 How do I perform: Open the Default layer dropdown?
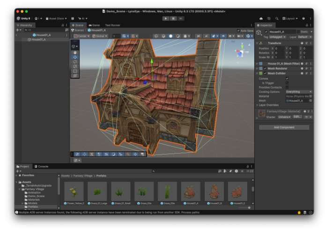click(x=305, y=37)
